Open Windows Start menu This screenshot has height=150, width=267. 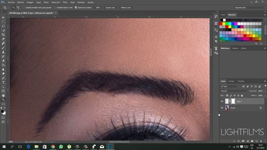point(4,147)
